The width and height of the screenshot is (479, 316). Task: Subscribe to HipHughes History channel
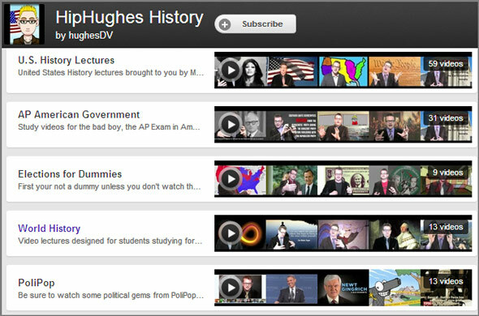256,23
